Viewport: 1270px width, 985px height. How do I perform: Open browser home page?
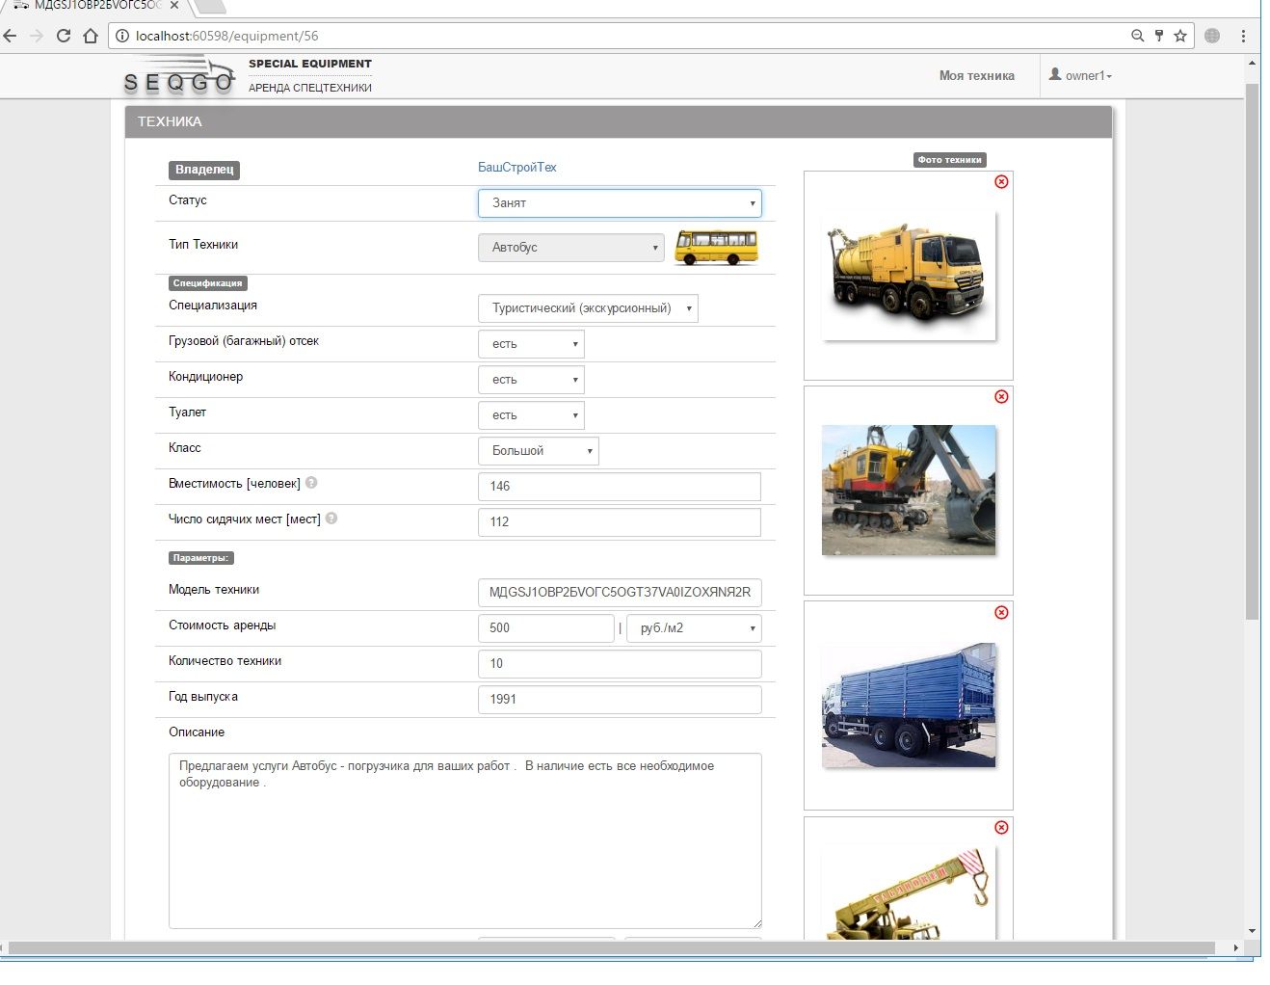coord(91,36)
